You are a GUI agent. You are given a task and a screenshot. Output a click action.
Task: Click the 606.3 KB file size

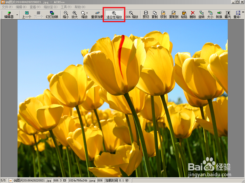[60, 180]
